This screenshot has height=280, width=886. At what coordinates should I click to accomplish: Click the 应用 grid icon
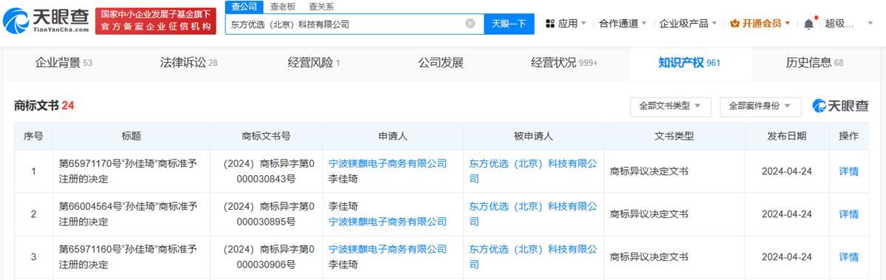[550, 24]
